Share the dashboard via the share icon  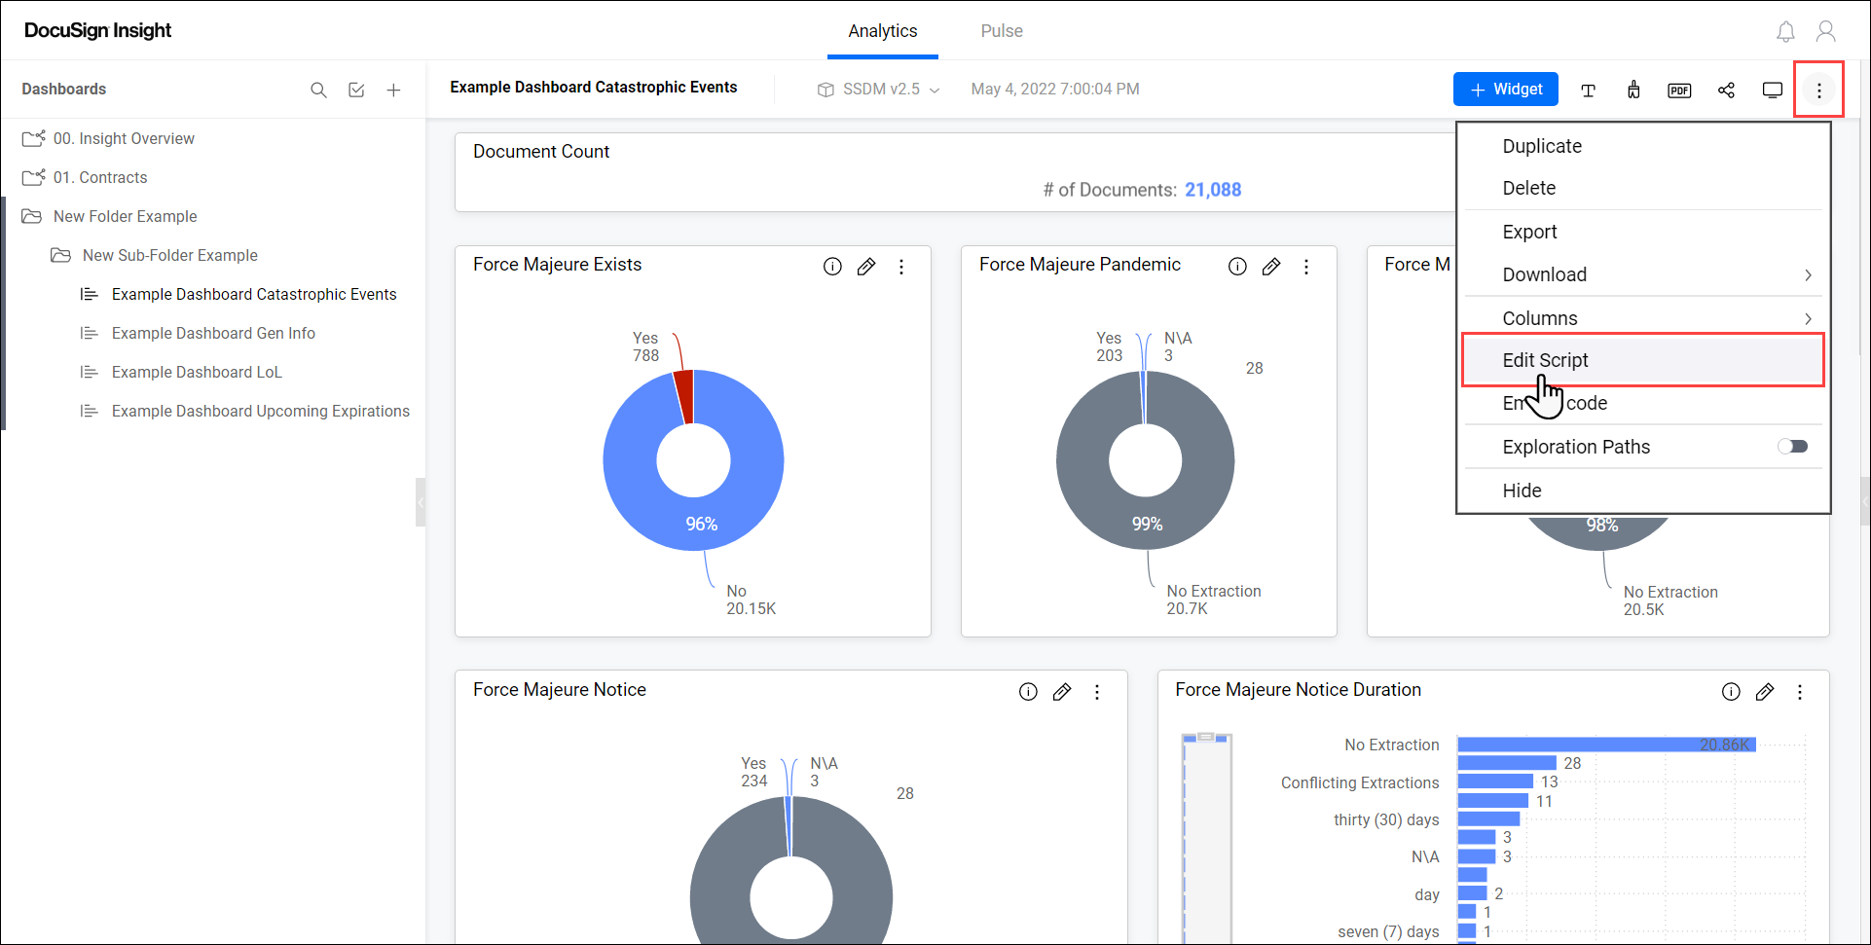(1727, 90)
